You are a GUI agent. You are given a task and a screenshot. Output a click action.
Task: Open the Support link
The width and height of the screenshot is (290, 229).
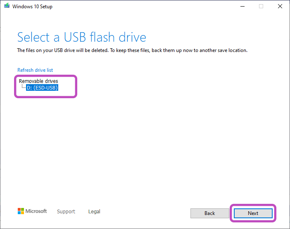pos(66,212)
